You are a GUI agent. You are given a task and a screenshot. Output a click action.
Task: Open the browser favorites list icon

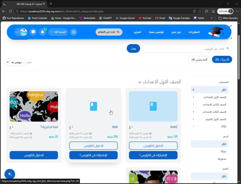(207, 11)
